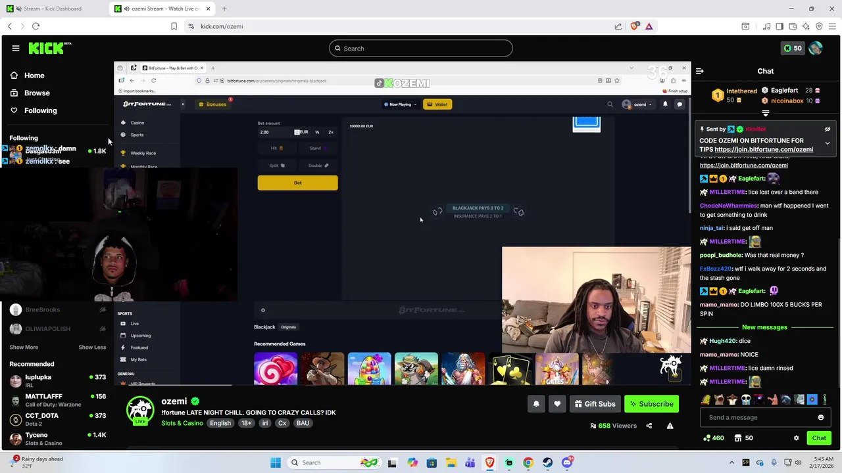Viewport: 842px width, 473px height.
Task: Click the channel points counter 460
Action: click(x=713, y=438)
